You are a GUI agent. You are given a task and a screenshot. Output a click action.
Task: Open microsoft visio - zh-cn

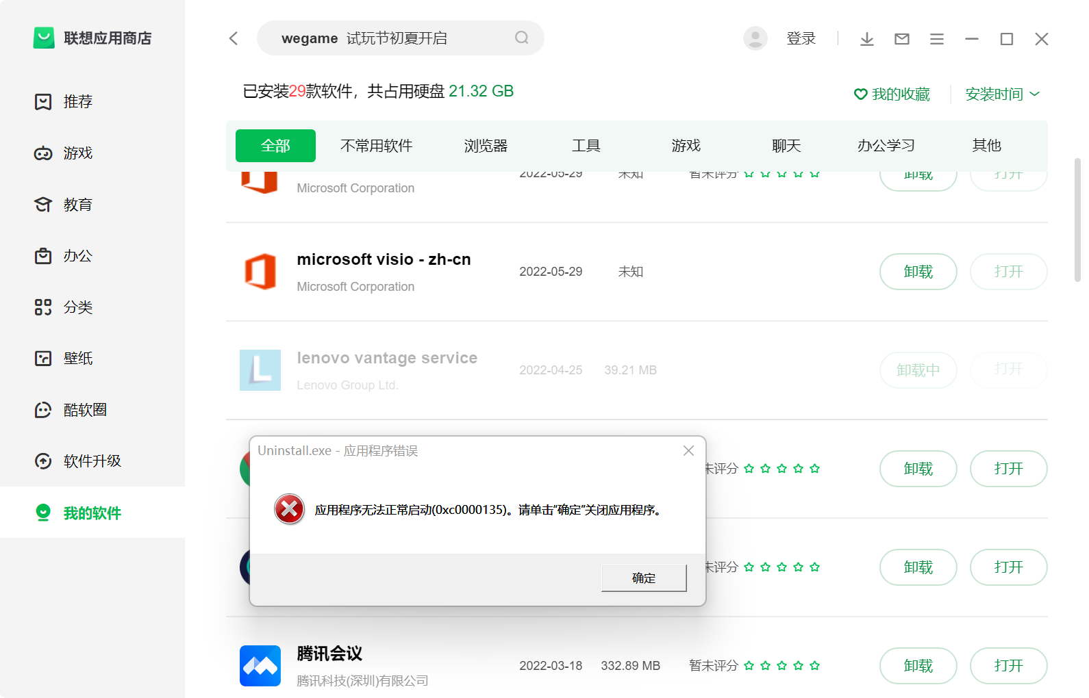point(1009,272)
